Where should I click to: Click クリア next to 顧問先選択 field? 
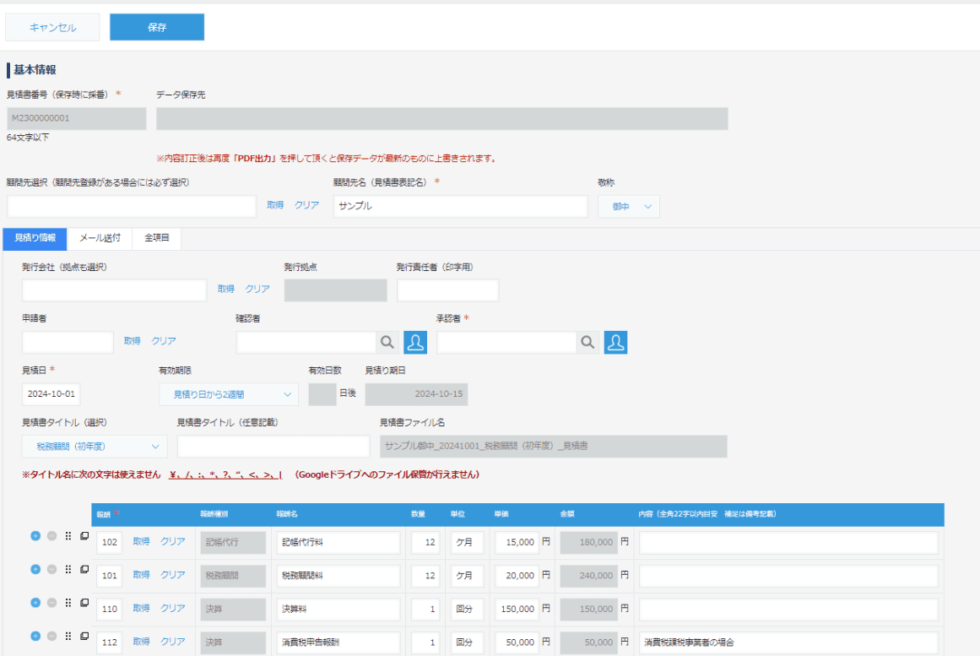tap(307, 205)
